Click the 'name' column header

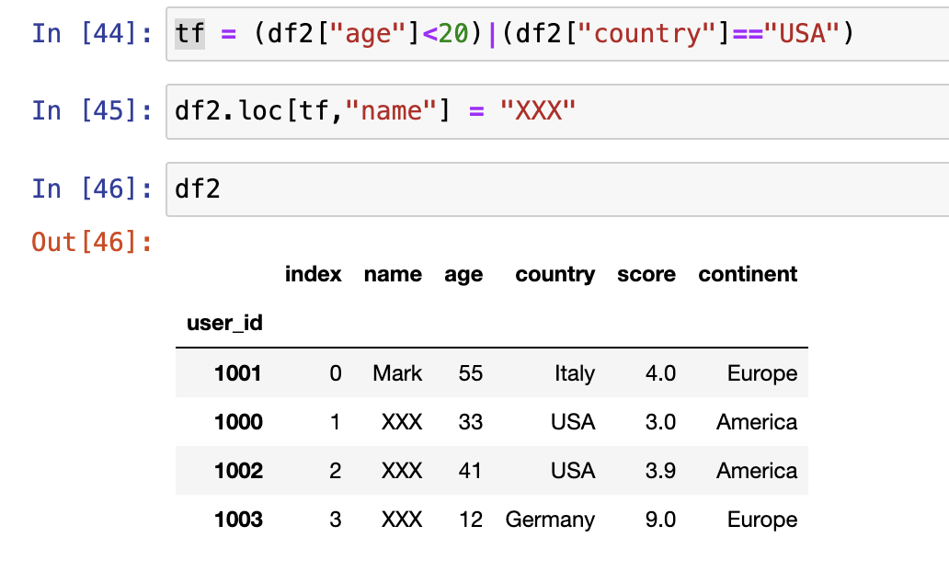393,275
